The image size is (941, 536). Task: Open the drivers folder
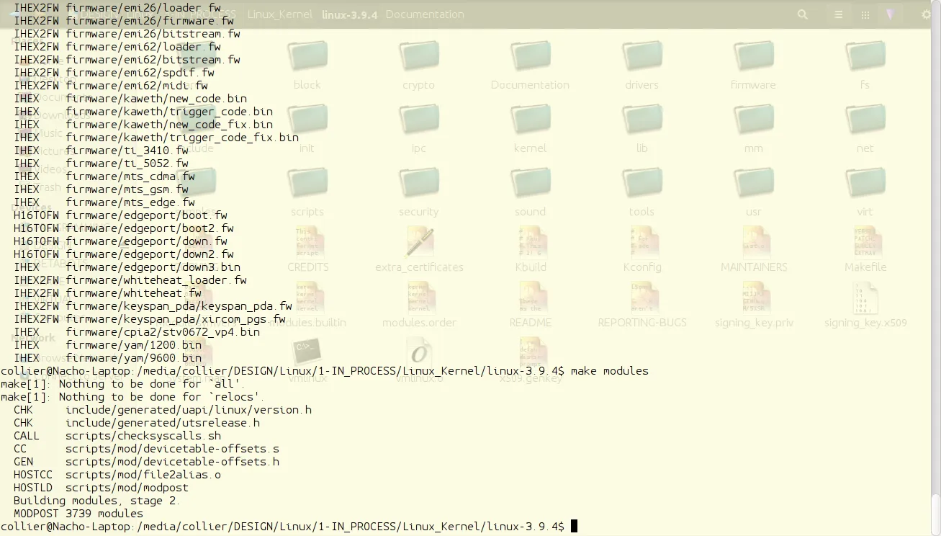tap(641, 56)
